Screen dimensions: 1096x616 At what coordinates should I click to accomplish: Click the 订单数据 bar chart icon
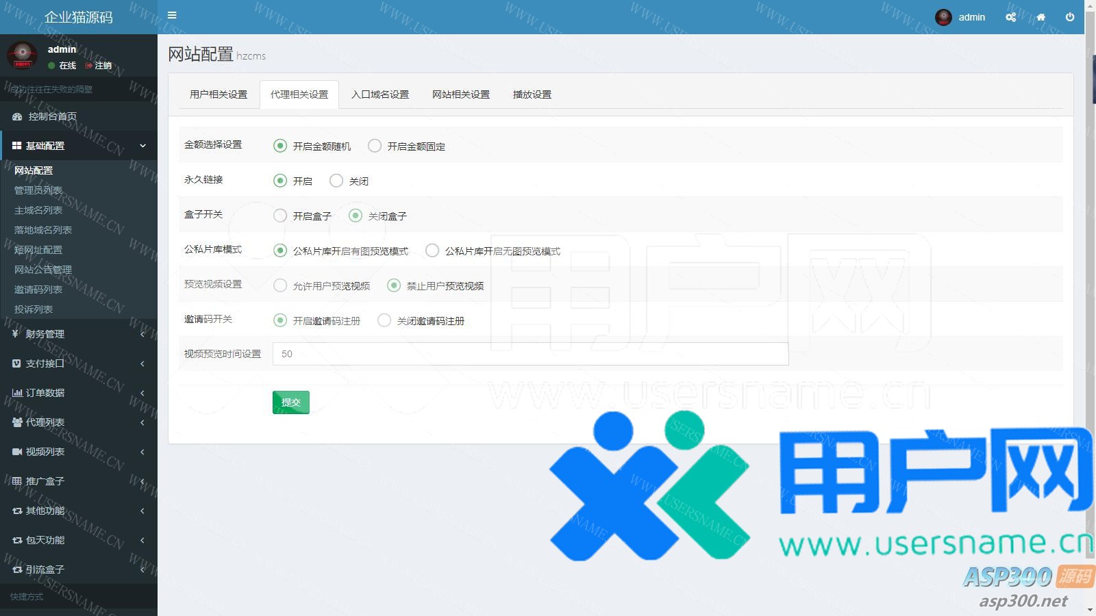click(x=17, y=393)
